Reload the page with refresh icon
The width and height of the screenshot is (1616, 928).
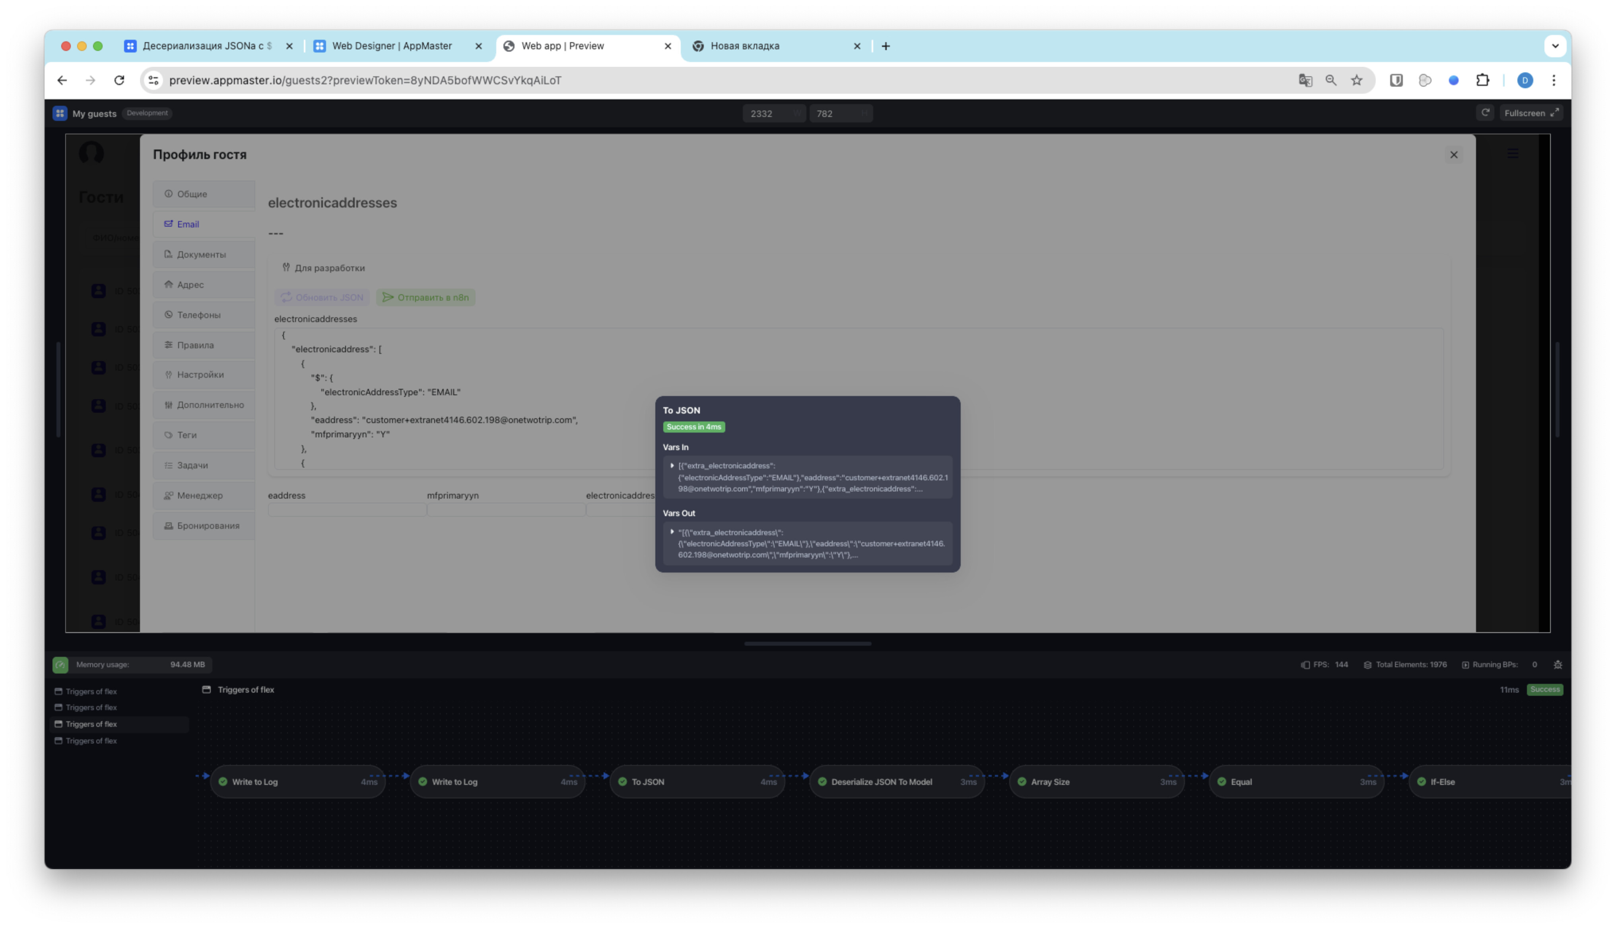119,80
